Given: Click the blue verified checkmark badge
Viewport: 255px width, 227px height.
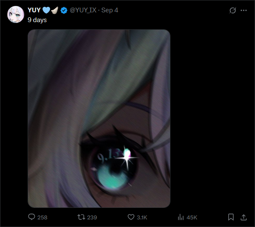Looking at the screenshot, I should 64,10.
